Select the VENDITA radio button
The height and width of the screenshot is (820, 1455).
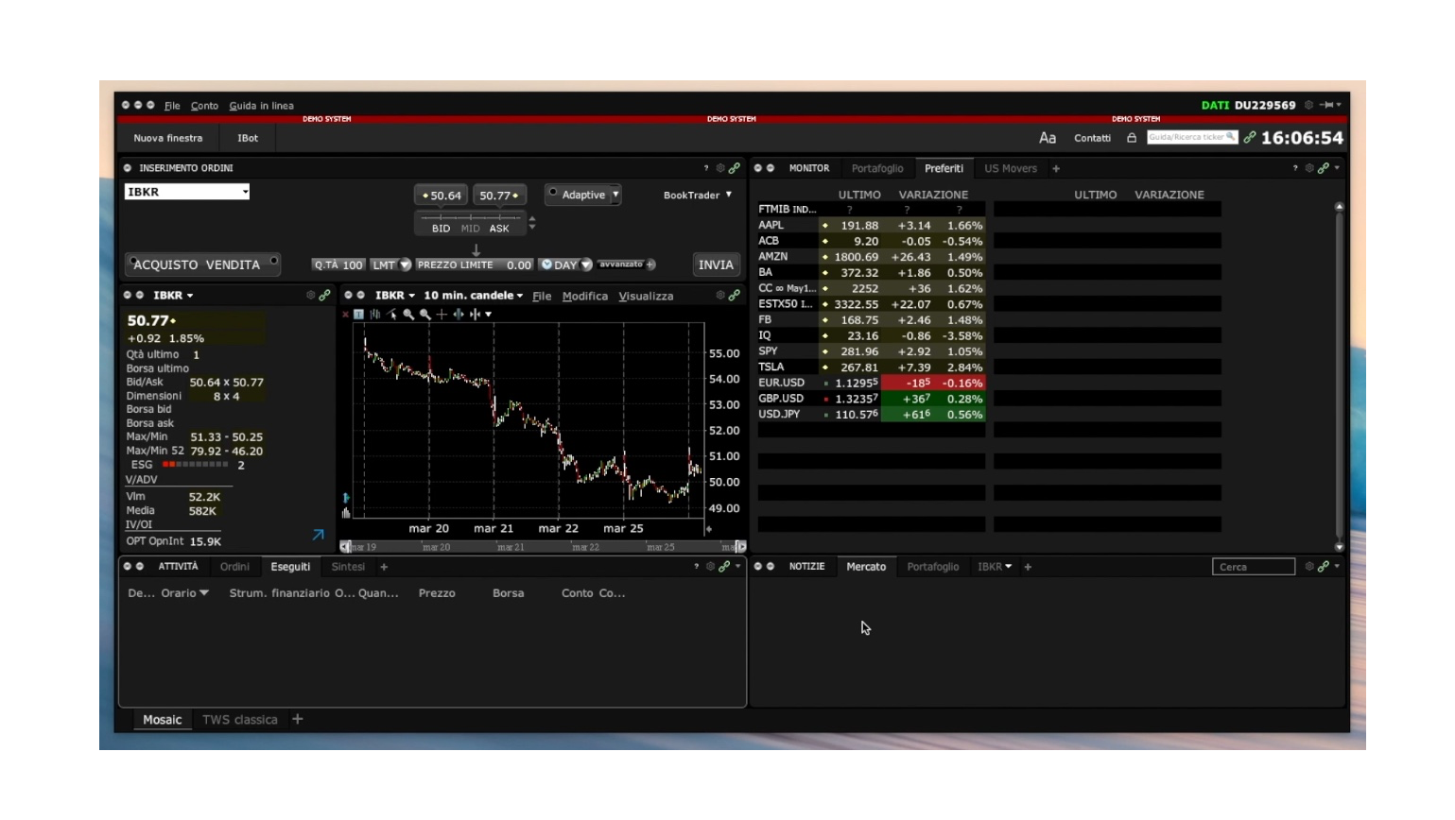[x=273, y=261]
